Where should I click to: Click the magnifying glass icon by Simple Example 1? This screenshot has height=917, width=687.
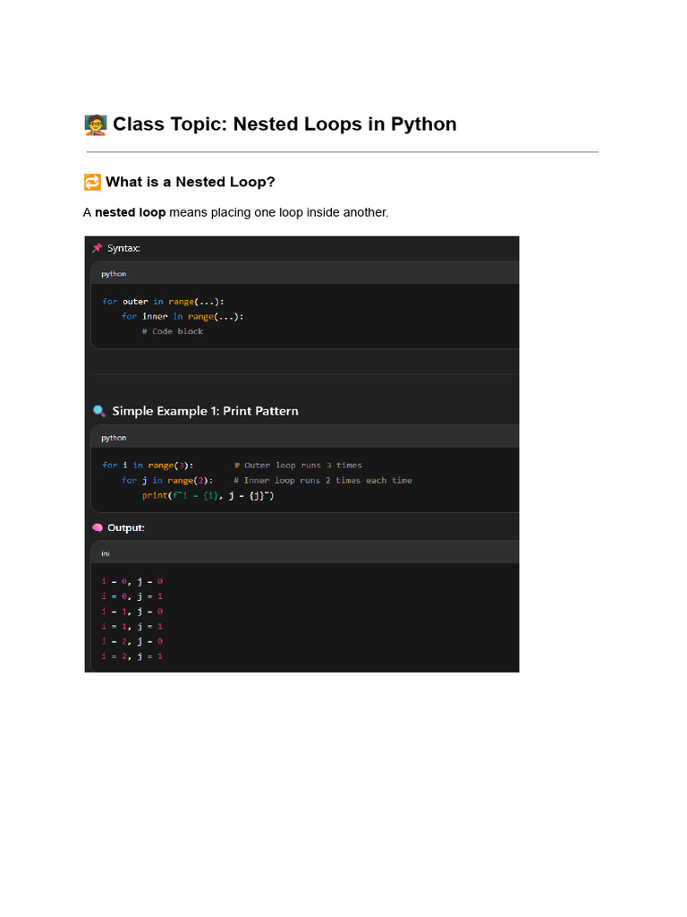(x=99, y=411)
